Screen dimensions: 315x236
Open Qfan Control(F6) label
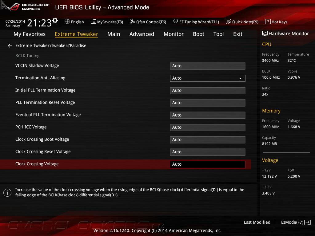click(151, 22)
